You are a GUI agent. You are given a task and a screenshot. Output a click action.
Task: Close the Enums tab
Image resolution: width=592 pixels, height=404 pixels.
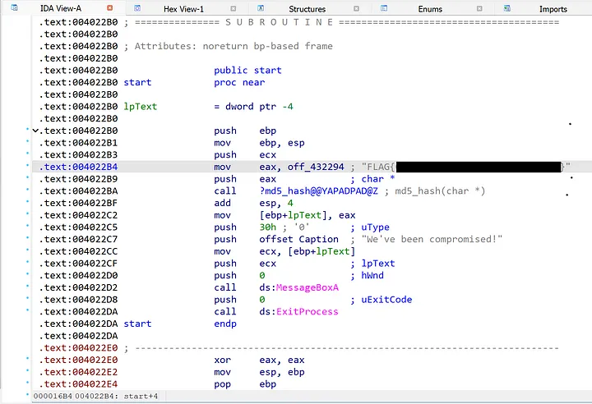(x=479, y=8)
